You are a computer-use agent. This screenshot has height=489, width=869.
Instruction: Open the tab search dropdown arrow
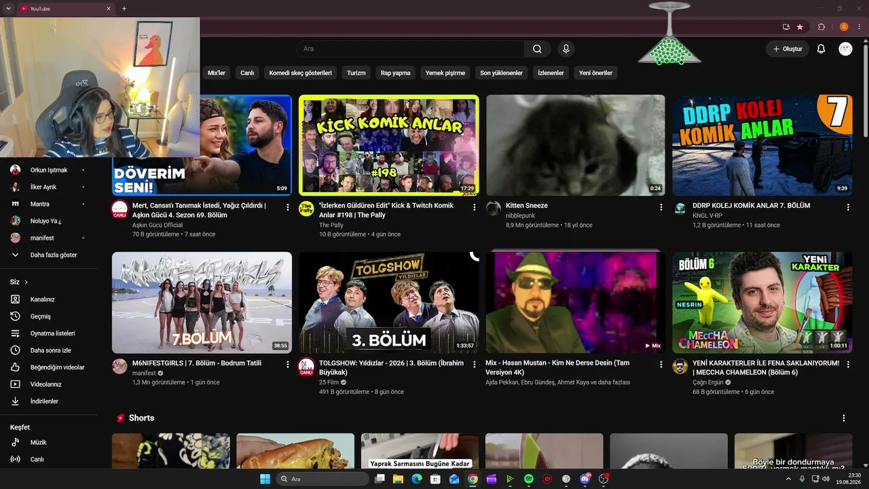click(8, 9)
